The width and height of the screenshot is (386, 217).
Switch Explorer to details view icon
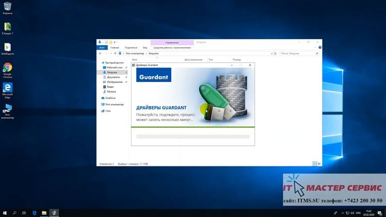click(x=315, y=163)
